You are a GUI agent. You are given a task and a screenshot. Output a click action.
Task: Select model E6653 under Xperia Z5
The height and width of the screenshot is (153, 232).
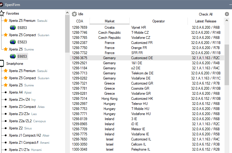(22, 56)
